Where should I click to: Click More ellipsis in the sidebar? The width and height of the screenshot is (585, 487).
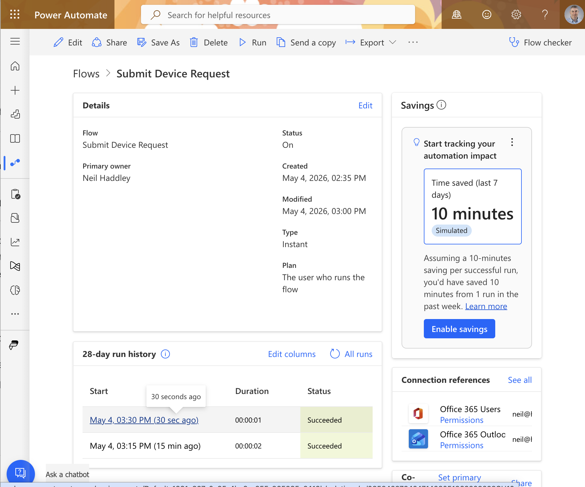point(15,314)
